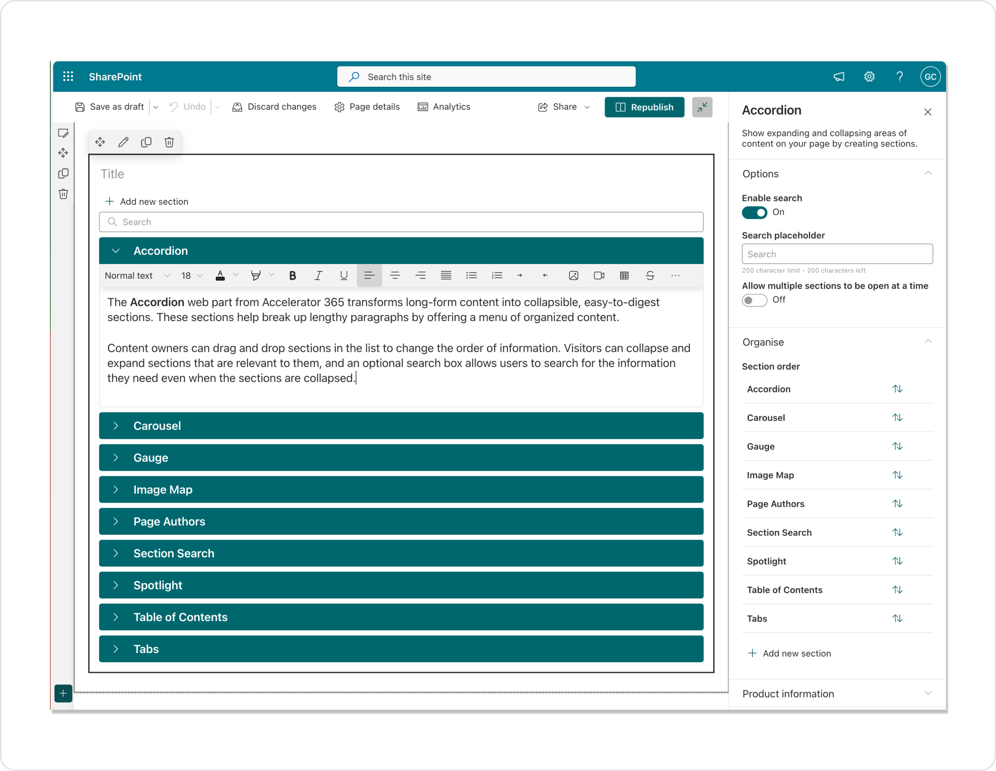The image size is (996, 771).
Task: Turn off the Enable search toggle
Action: pos(754,213)
